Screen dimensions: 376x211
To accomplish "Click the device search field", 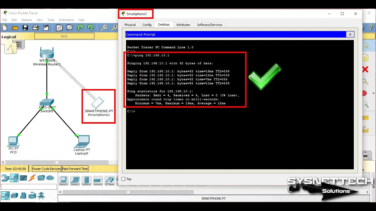I will coord(29,187).
